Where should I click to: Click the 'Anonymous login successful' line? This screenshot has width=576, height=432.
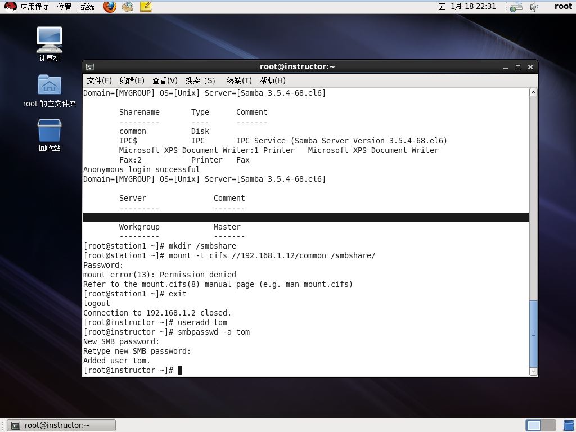[x=141, y=170]
